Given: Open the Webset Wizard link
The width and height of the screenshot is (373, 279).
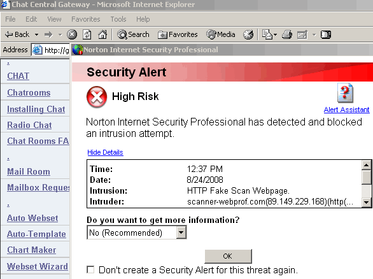Looking at the screenshot, I should point(38,266).
